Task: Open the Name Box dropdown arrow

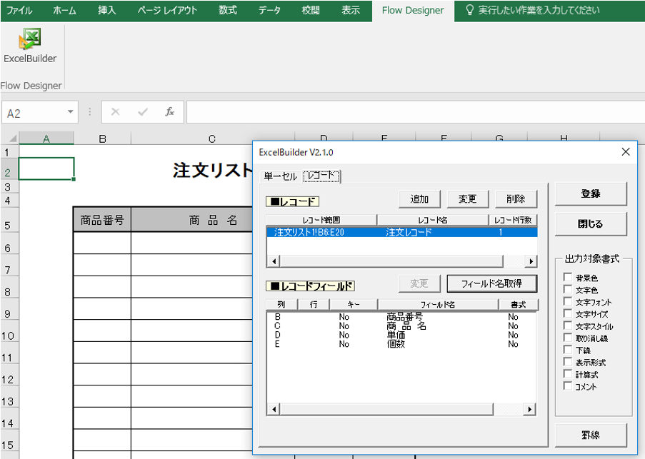Action: [70, 112]
